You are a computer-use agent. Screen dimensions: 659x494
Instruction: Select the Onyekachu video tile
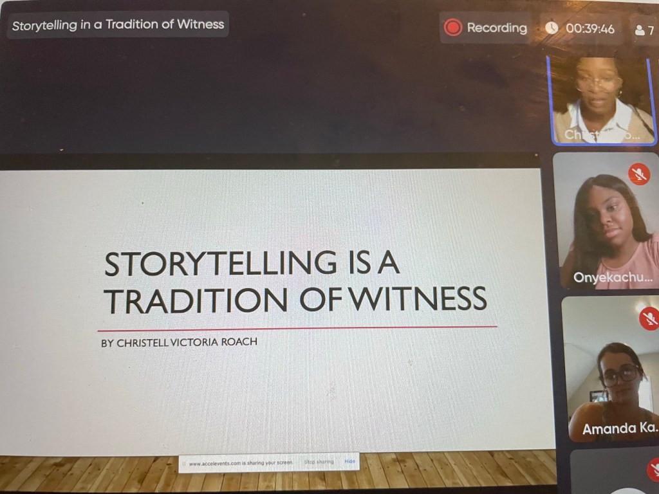pos(606,221)
